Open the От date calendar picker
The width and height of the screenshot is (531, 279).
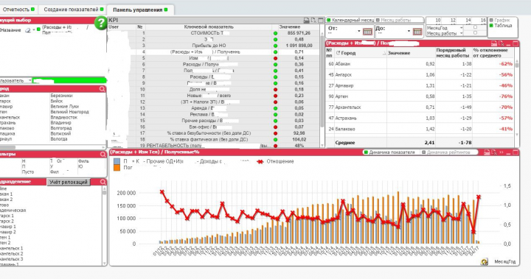(367, 32)
